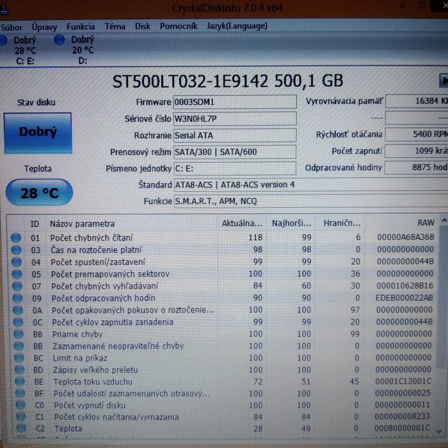Screen dimensions: 448x448
Task: Click the Rozhranie field Serial ATA
Action: (235, 135)
